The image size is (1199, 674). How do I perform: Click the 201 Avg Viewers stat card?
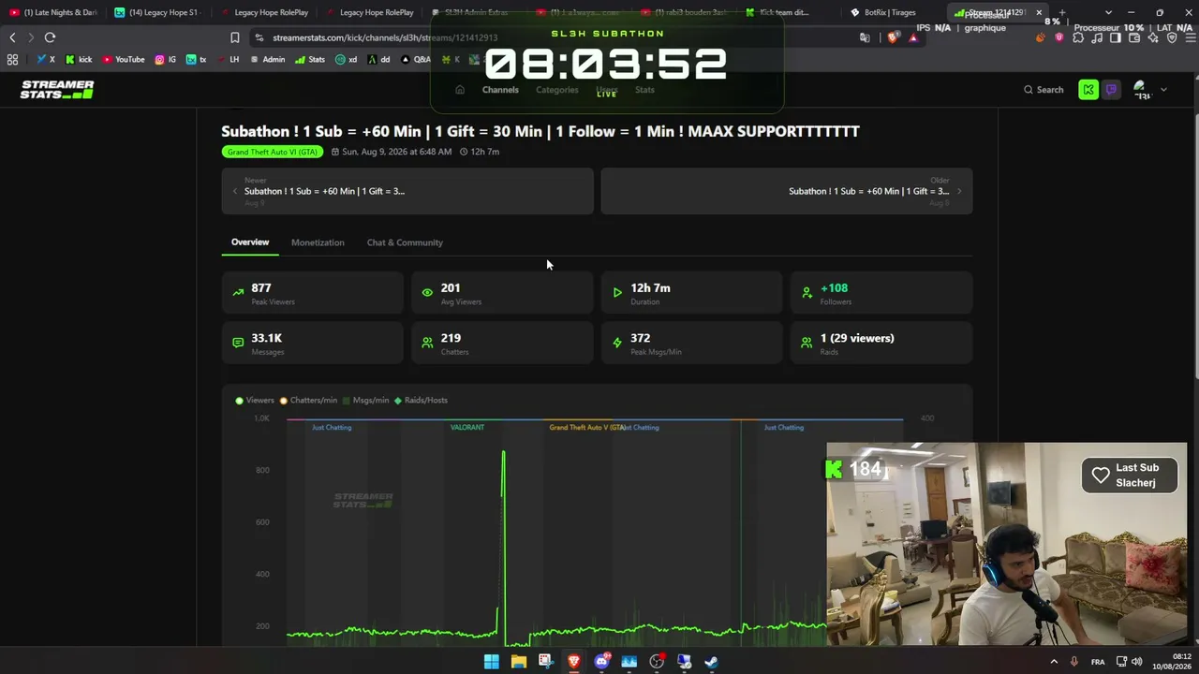coord(502,293)
